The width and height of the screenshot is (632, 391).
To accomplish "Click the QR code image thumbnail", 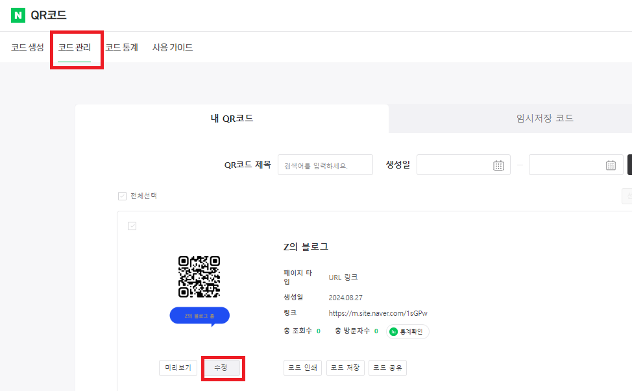I will (x=199, y=277).
